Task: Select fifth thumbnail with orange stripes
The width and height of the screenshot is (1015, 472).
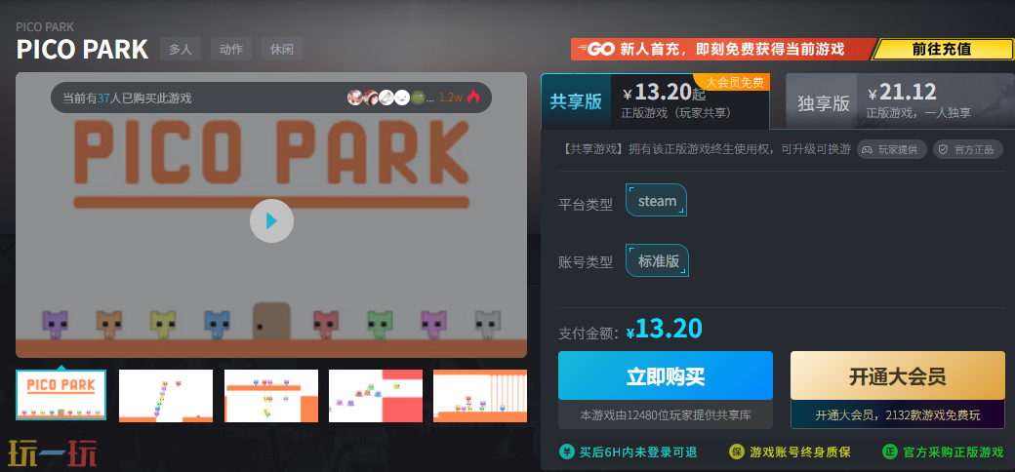Action: (480, 396)
